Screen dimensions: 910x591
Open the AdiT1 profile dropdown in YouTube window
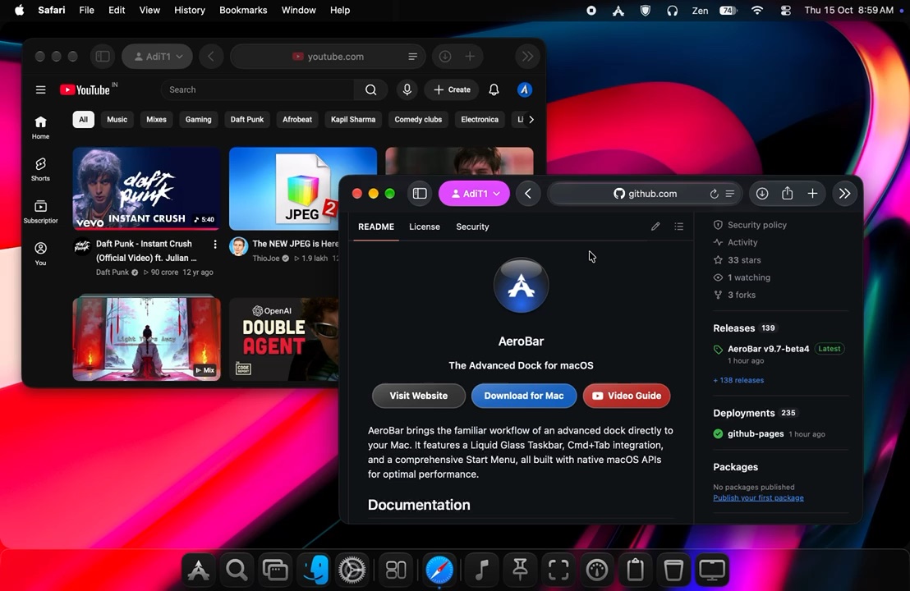(157, 57)
